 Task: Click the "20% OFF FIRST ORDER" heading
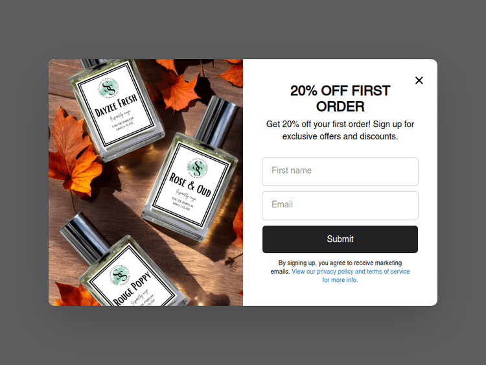point(340,99)
